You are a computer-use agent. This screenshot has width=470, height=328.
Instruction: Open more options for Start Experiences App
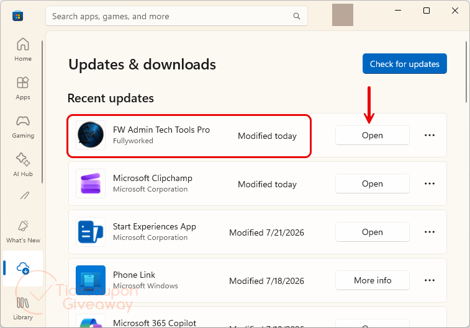click(x=429, y=232)
